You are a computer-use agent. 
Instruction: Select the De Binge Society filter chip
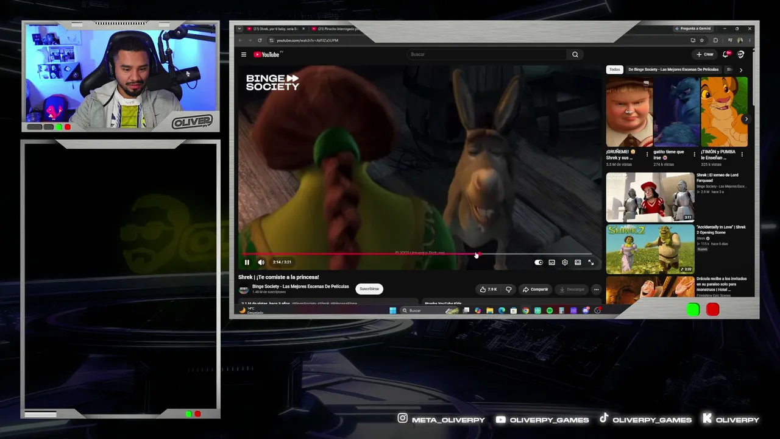pos(673,70)
